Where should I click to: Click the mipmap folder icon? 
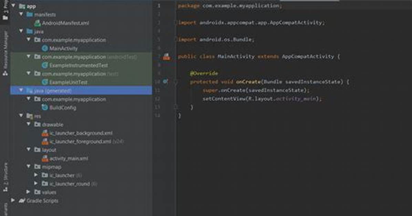(37, 167)
